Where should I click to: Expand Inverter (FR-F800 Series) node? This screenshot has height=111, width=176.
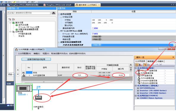click(x=138, y=93)
